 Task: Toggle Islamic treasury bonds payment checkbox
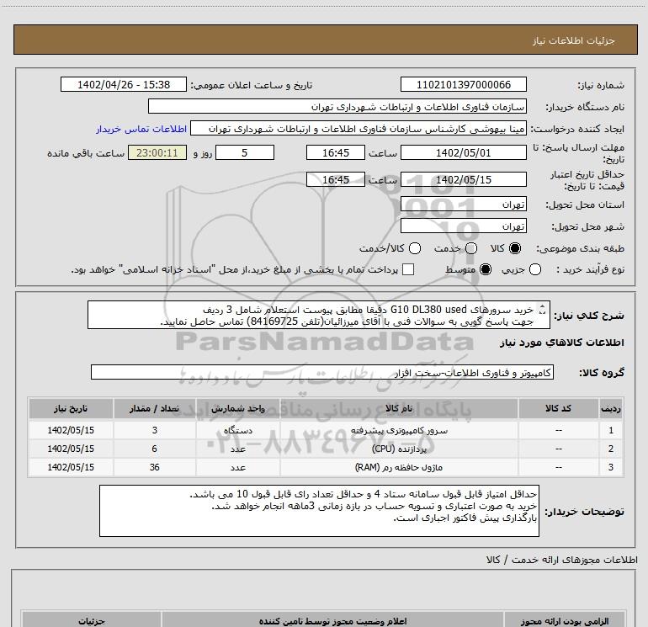[408, 269]
